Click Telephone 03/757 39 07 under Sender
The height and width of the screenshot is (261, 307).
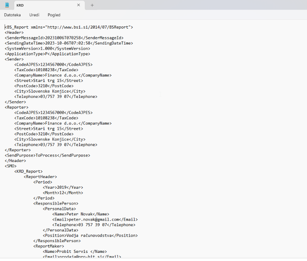[56, 96]
